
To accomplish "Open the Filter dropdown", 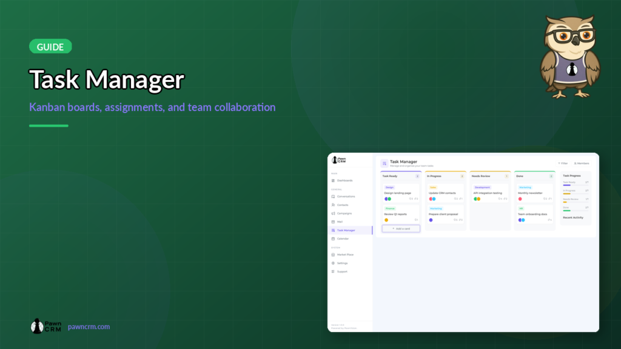I will click(x=563, y=164).
